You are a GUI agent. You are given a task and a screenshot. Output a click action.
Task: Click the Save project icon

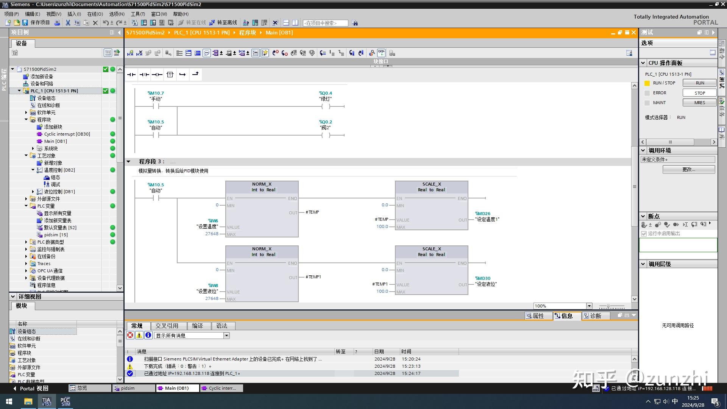25,23
